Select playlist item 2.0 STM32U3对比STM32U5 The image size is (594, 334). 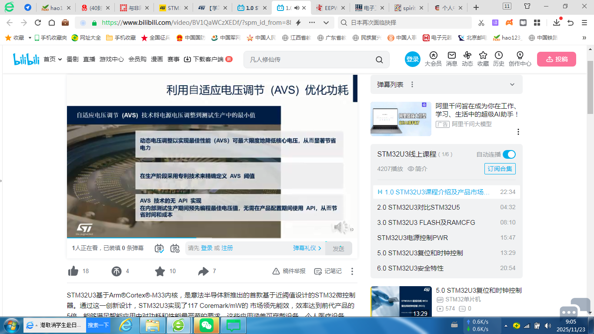coord(446,207)
